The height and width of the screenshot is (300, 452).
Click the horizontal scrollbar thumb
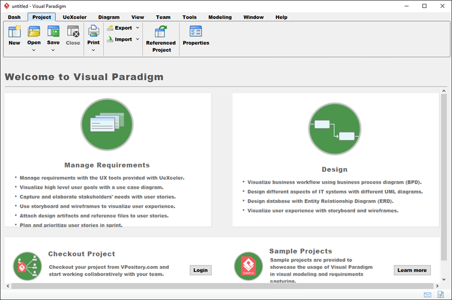pyautogui.click(x=222, y=286)
